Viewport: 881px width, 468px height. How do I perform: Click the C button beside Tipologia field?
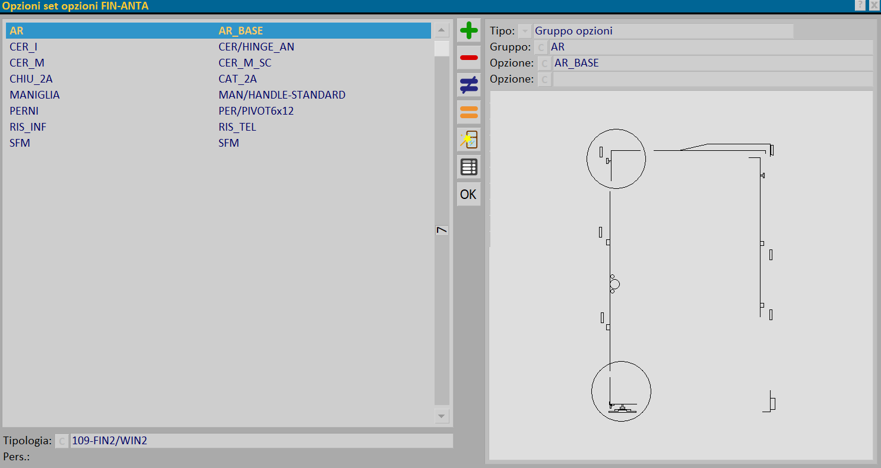(x=62, y=441)
